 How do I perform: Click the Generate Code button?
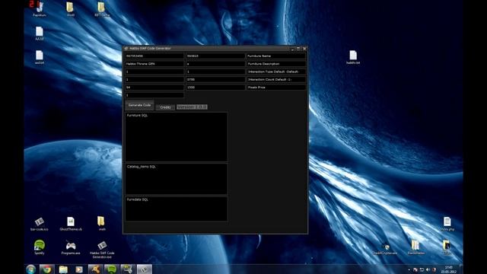(139, 105)
